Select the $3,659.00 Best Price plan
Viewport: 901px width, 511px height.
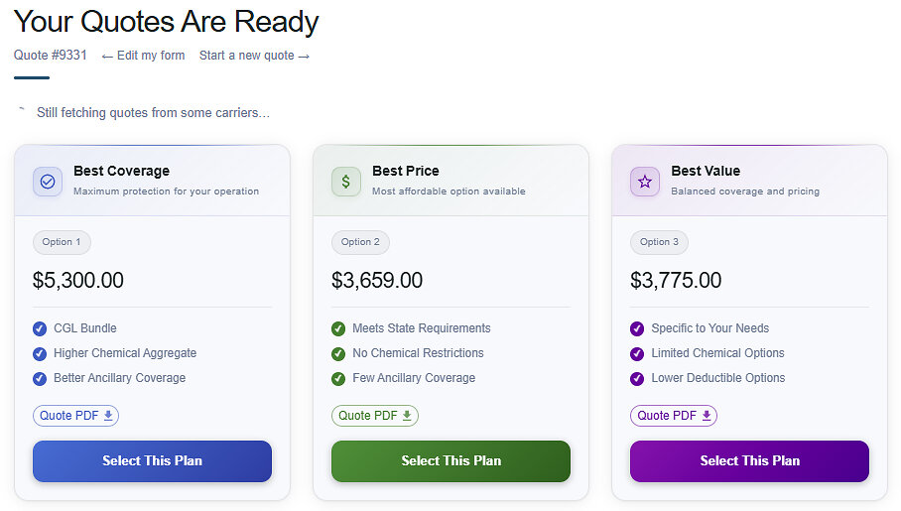451,461
